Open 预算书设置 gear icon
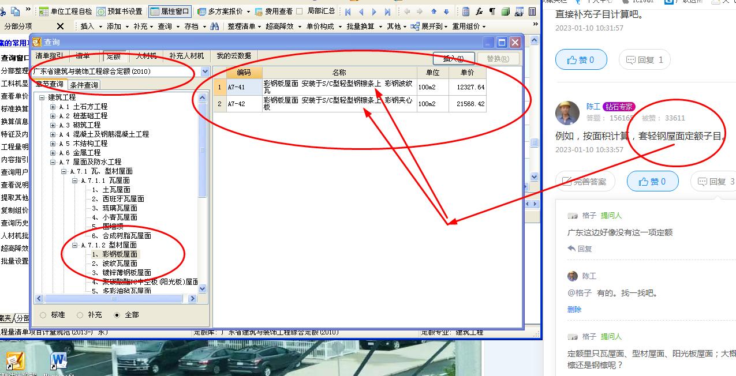 101,12
